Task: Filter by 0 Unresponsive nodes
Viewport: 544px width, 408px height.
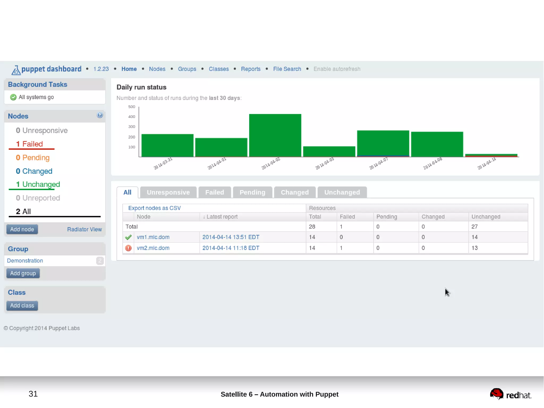Action: point(42,131)
